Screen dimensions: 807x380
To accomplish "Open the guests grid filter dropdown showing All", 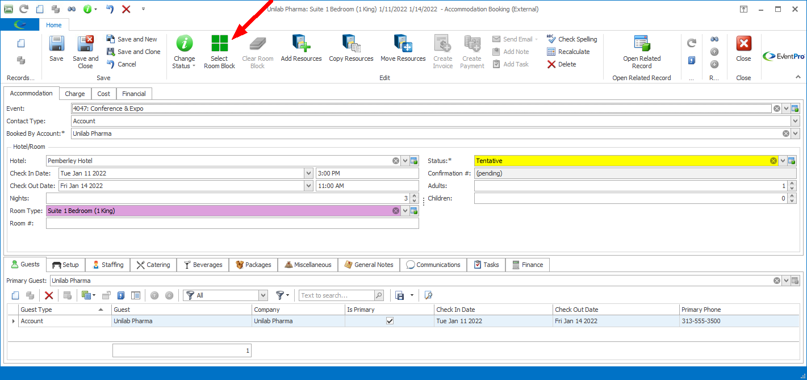I will pyautogui.click(x=263, y=295).
